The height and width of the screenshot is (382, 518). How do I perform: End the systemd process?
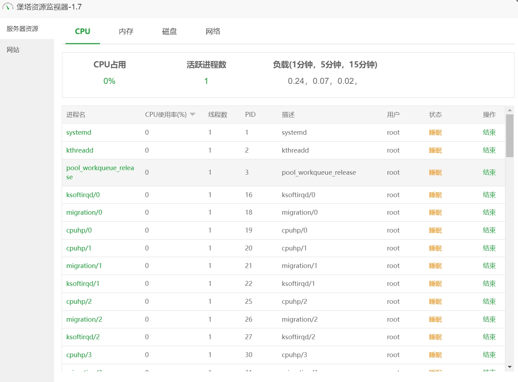tap(489, 133)
